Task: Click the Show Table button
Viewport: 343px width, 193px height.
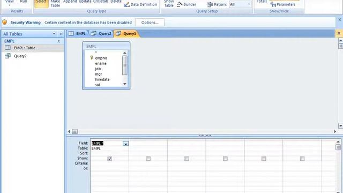Action: [169, 4]
